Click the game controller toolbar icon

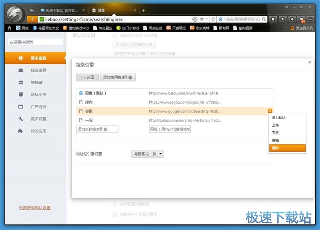pyautogui.click(x=301, y=19)
